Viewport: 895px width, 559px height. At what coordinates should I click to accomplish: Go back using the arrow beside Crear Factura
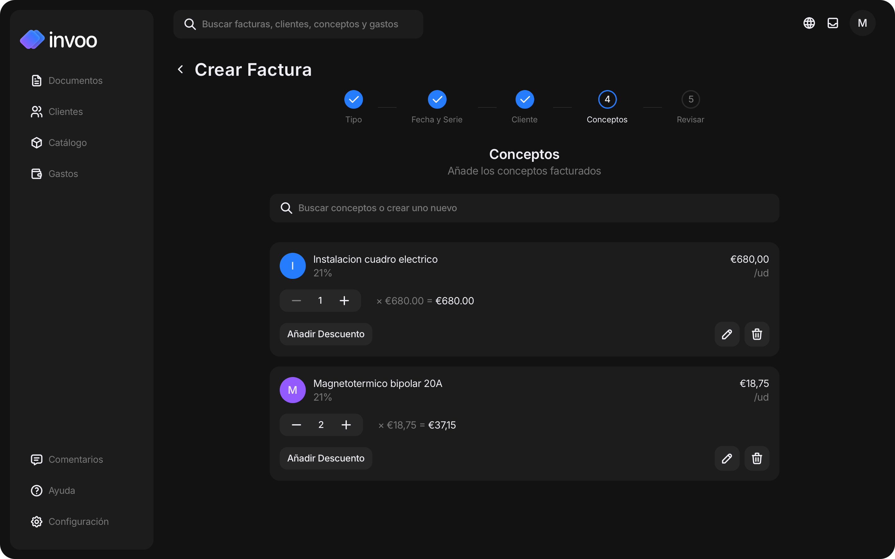pyautogui.click(x=181, y=70)
